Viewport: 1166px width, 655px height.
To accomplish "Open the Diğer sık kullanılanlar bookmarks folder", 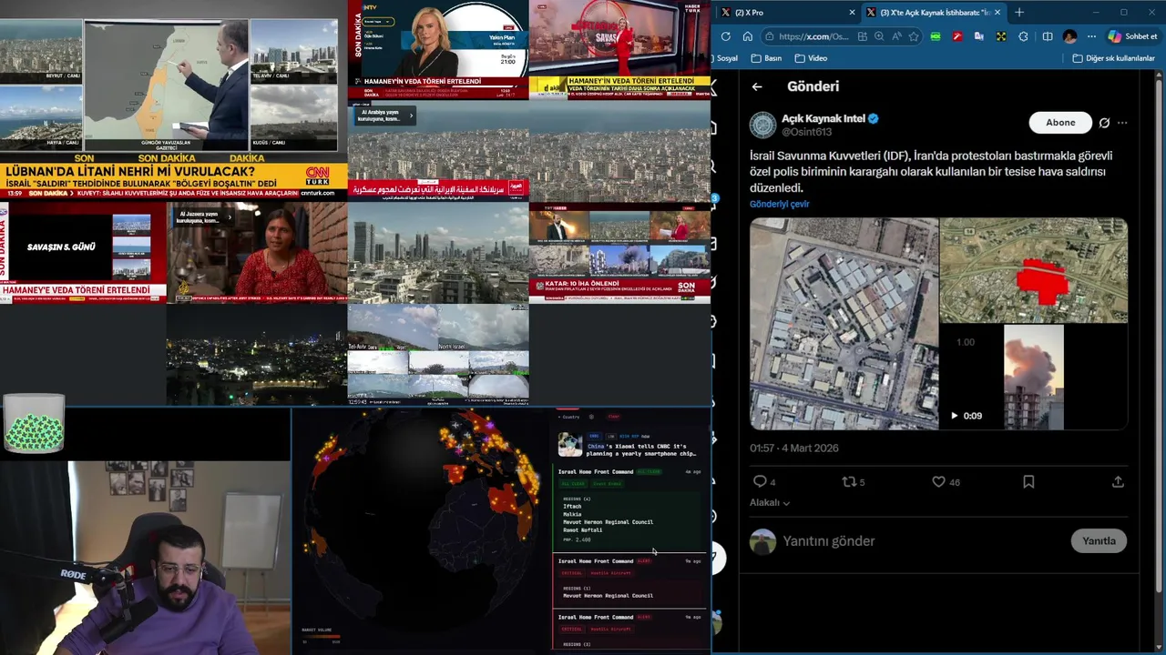I will [x=1113, y=58].
